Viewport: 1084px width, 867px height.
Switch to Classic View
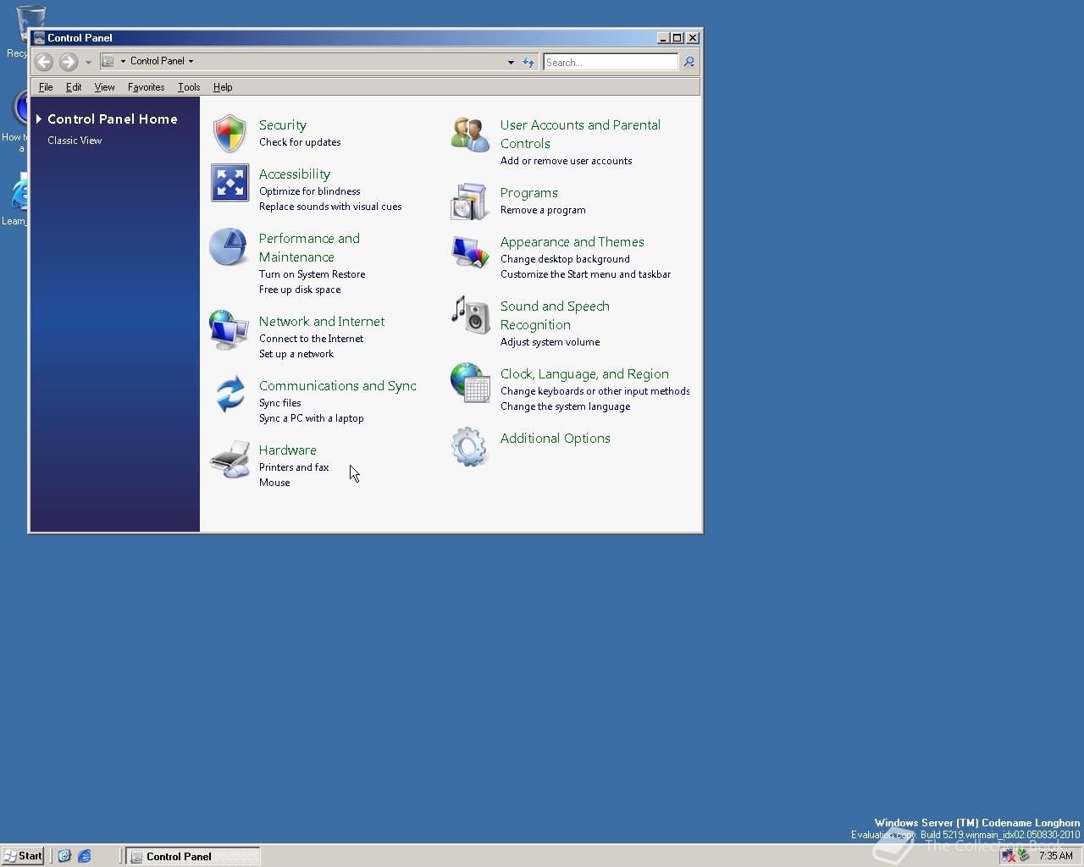(75, 141)
